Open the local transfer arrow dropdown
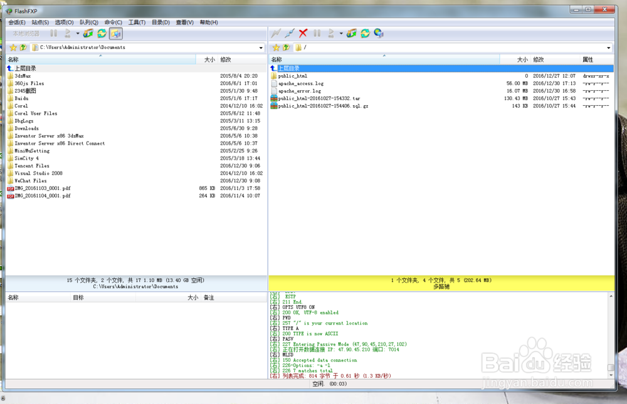Viewport: 627px width, 404px height. tap(78, 34)
